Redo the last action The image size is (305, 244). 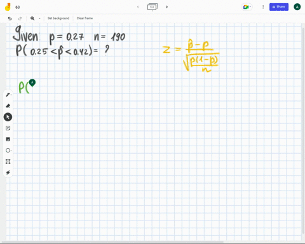(20, 18)
